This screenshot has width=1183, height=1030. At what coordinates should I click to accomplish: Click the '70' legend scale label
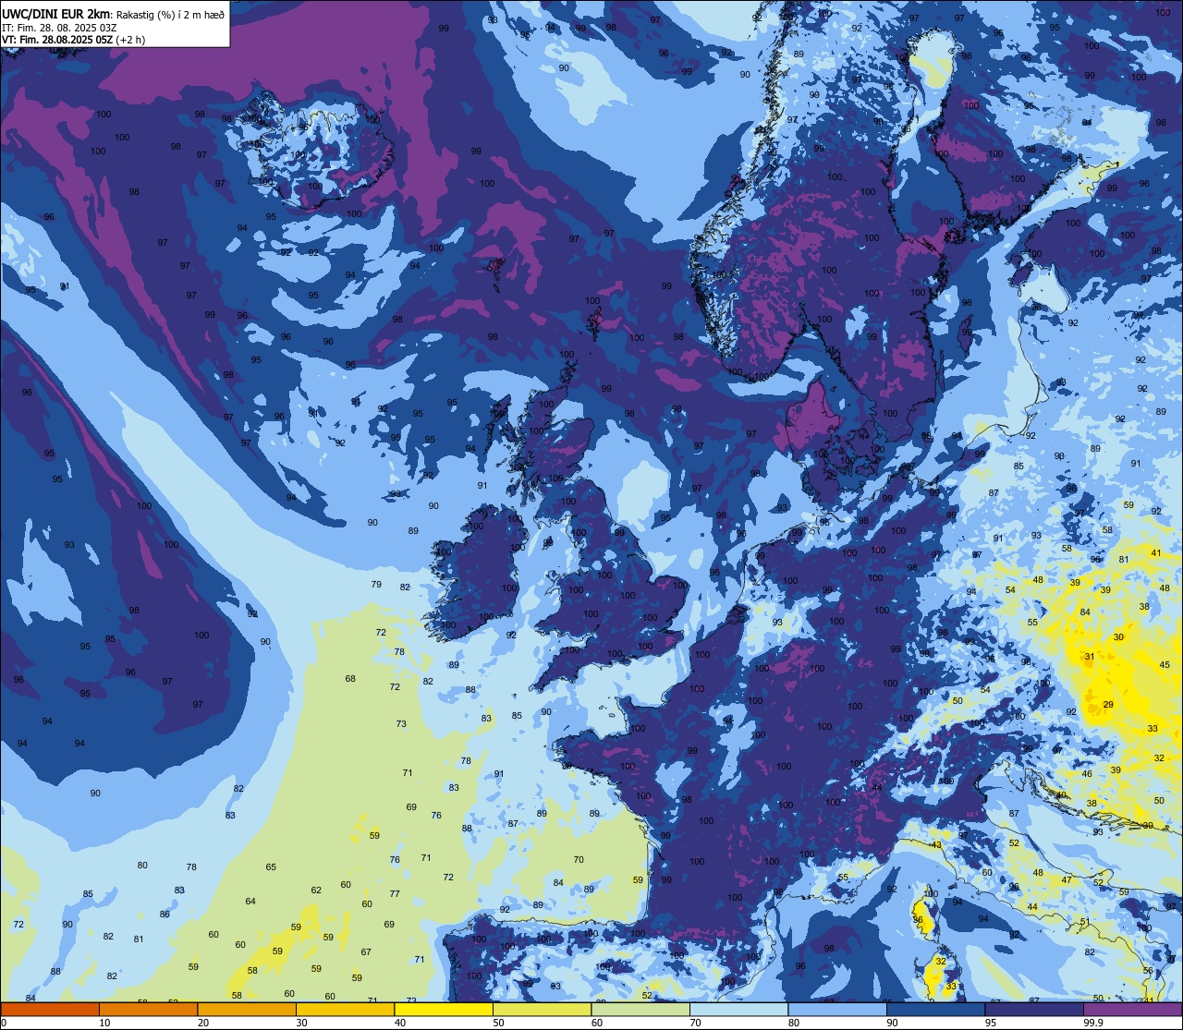tap(695, 1023)
